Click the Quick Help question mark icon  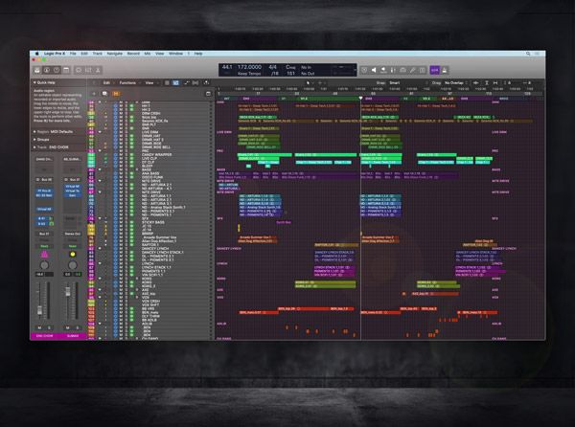pyautogui.click(x=58, y=70)
